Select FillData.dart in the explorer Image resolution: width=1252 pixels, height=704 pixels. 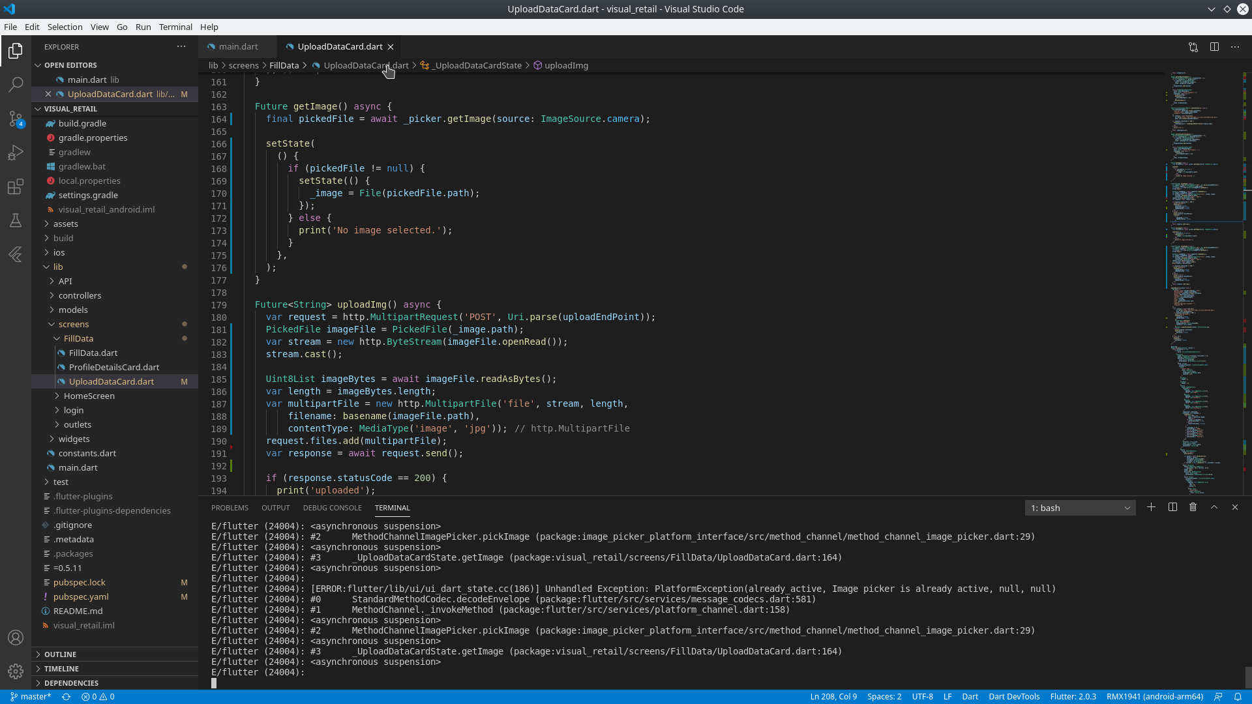[95, 353]
